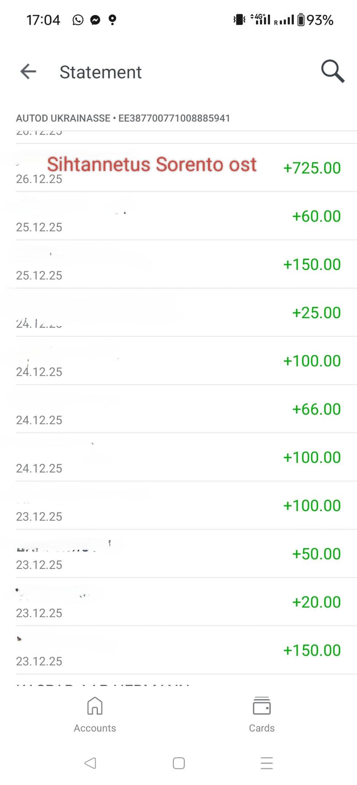357x785 pixels.
Task: Tap the back arrow icon
Action: click(x=28, y=71)
